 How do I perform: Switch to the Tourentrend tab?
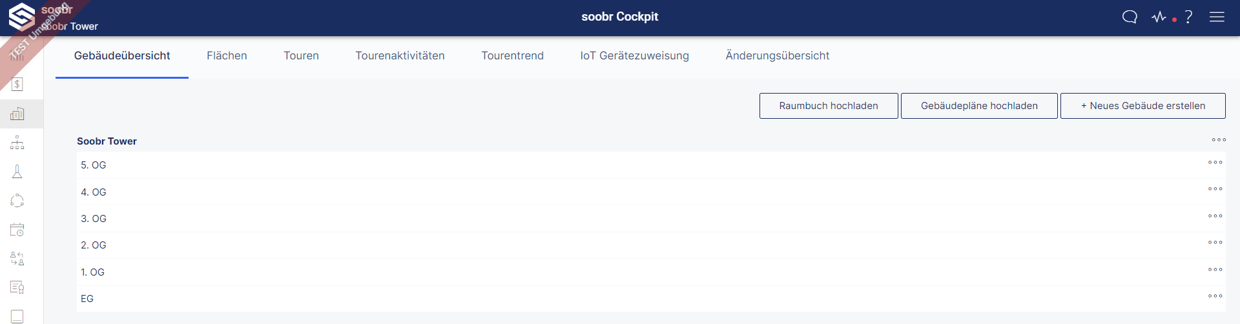tap(512, 56)
